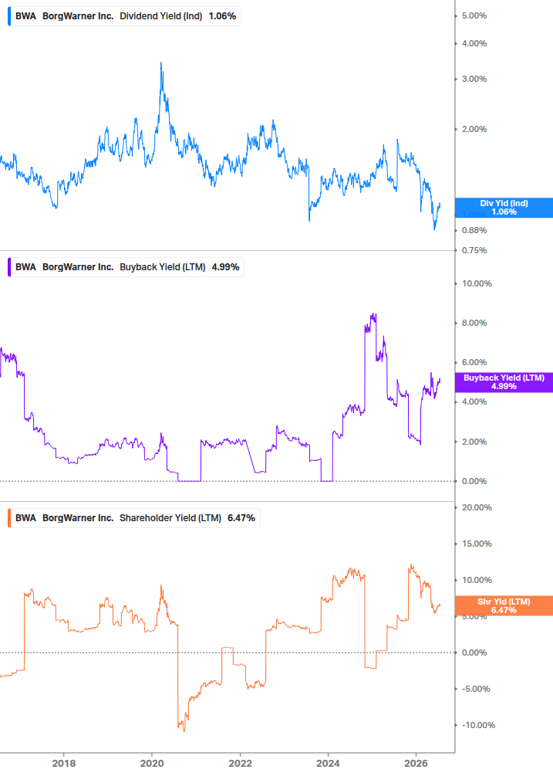
Task: Click the 0.00% tick on buyback yield axis
Action: pyautogui.click(x=474, y=481)
